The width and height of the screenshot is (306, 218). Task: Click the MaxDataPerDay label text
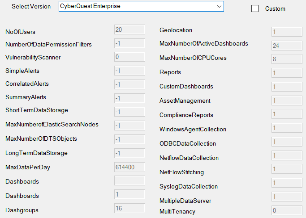click(28, 168)
